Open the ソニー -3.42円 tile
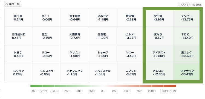The height and width of the screenshot is (99, 205). pyautogui.click(x=131, y=54)
